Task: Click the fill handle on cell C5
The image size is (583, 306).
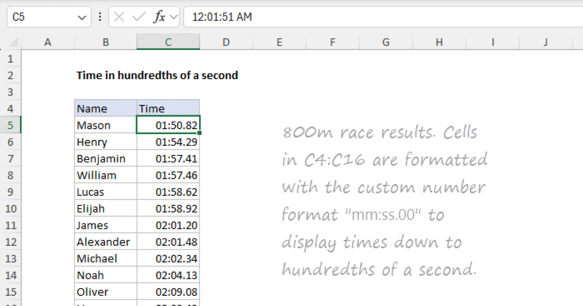Action: coord(199,132)
